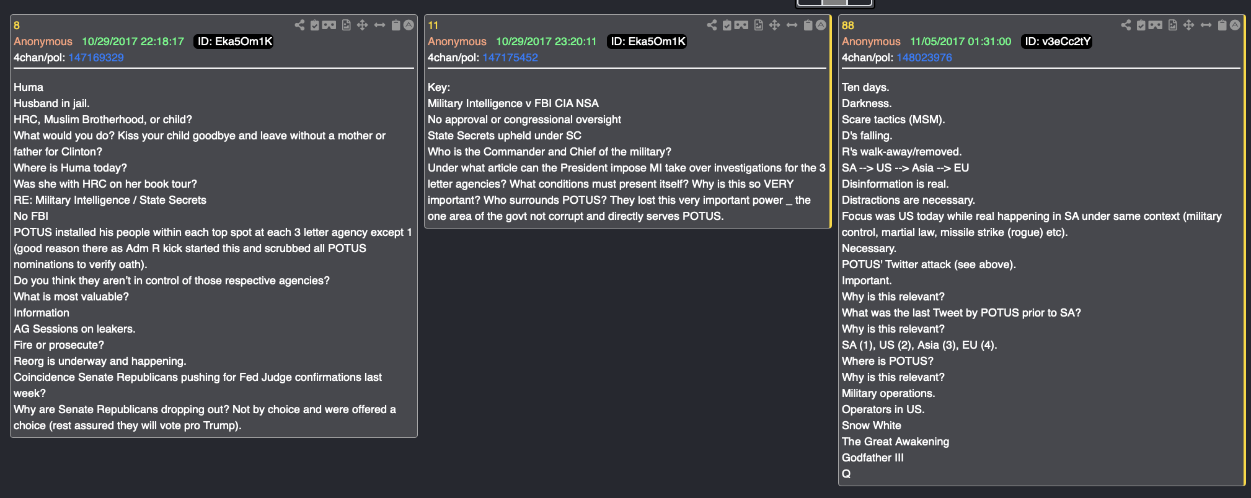Click the circled up-arrow icon on post 88
Screen dimensions: 1251x498
coord(1235,25)
